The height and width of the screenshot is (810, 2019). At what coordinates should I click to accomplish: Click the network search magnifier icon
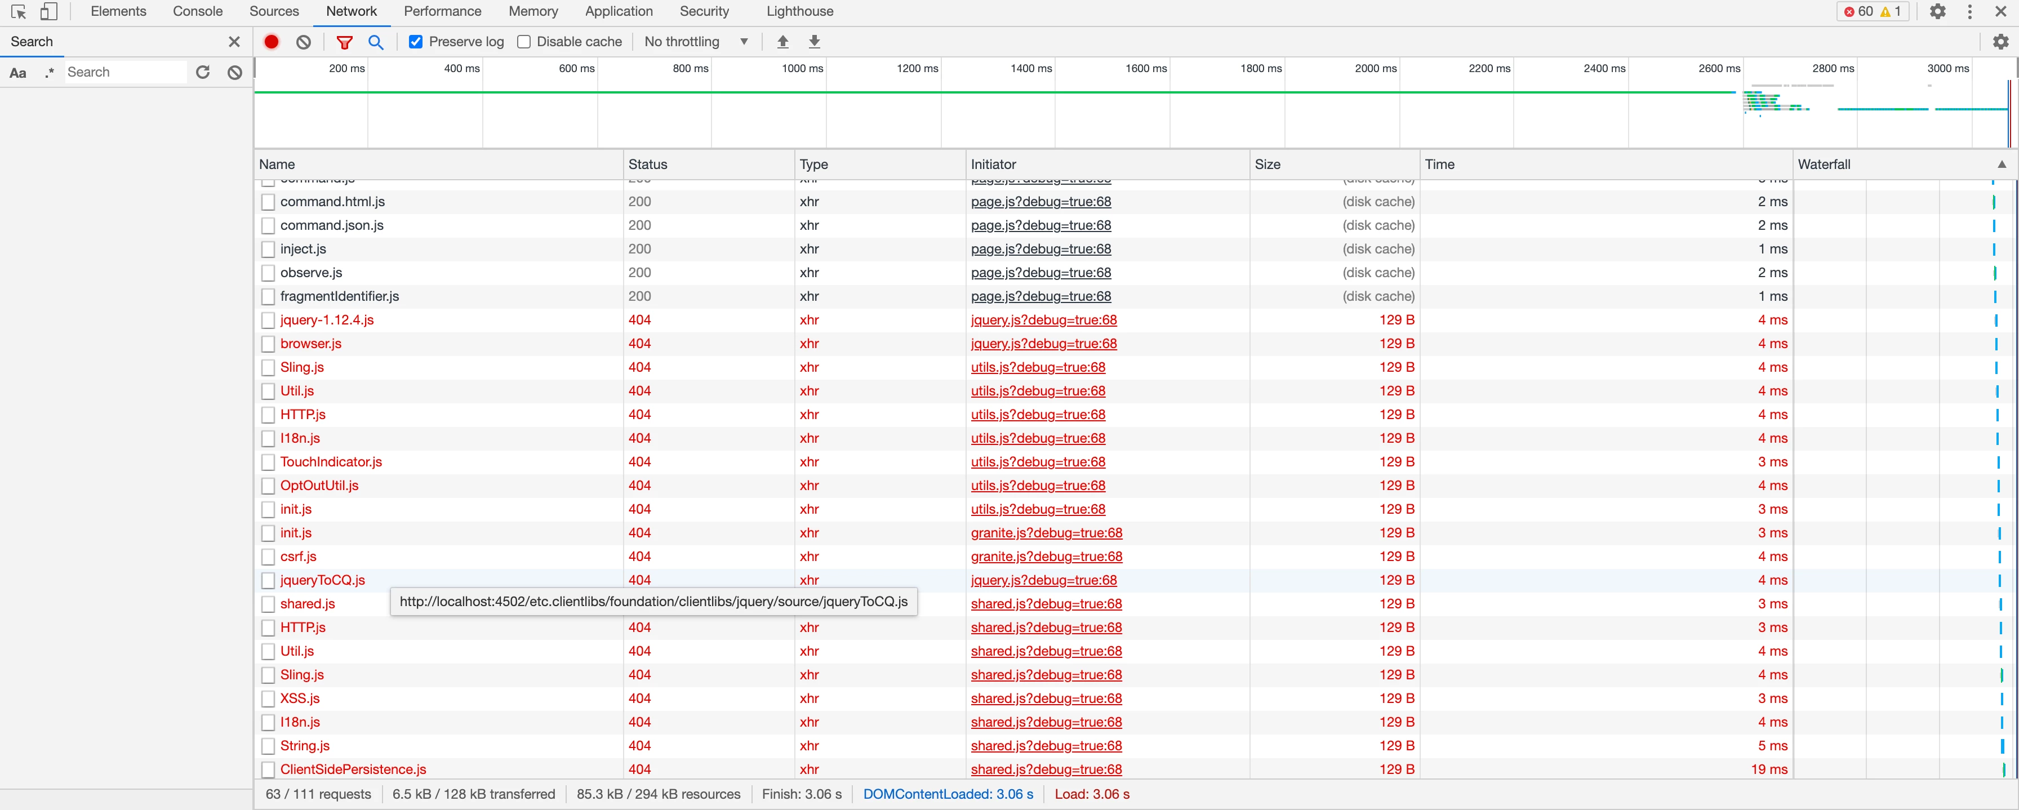tap(376, 42)
